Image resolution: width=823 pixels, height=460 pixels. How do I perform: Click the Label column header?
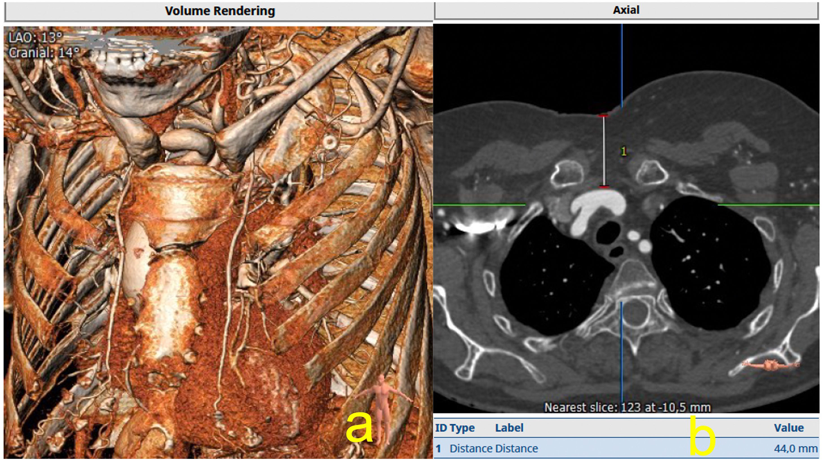(509, 428)
